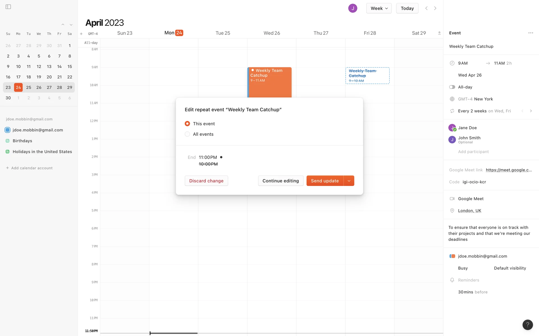Toggle the Birthdays calendar visibility

pyautogui.click(x=8, y=141)
